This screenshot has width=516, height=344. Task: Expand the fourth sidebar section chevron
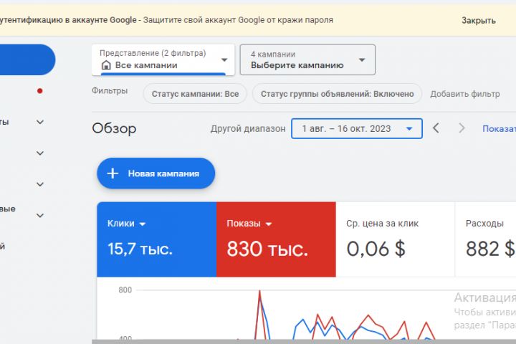pos(40,215)
